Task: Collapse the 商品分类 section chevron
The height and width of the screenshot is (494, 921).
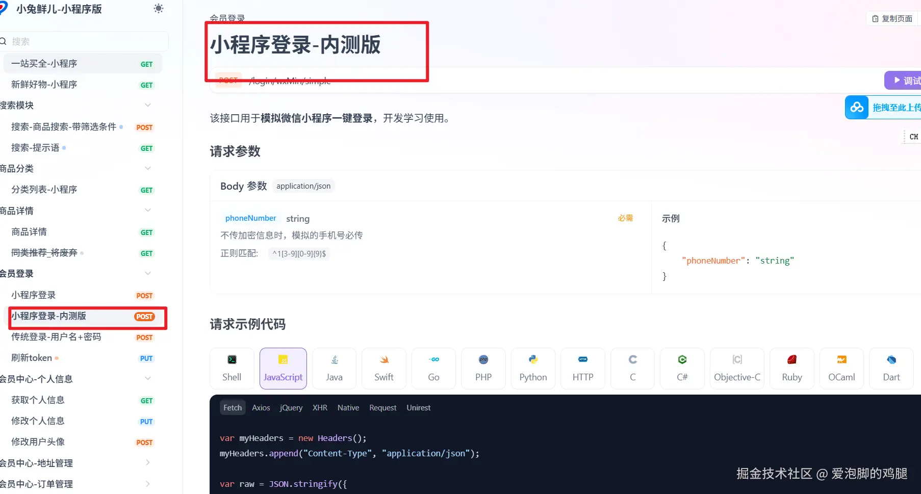Action: coord(148,168)
